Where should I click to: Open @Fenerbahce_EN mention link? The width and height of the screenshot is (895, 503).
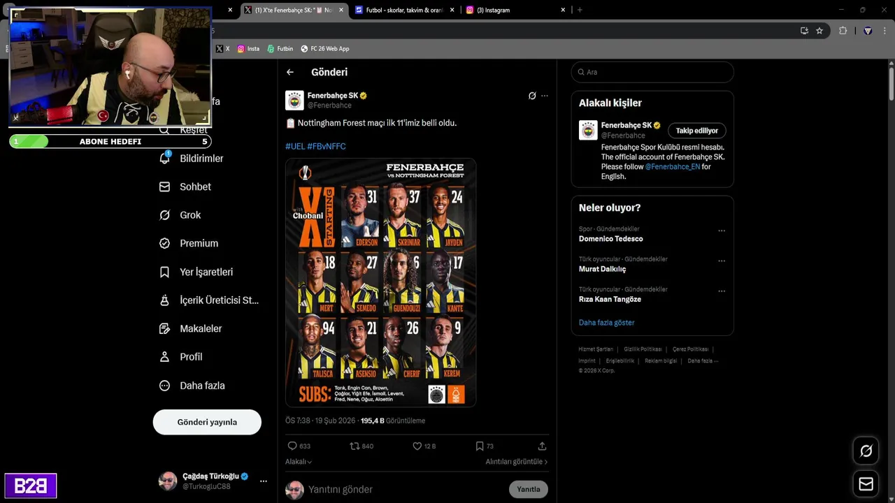pyautogui.click(x=673, y=167)
